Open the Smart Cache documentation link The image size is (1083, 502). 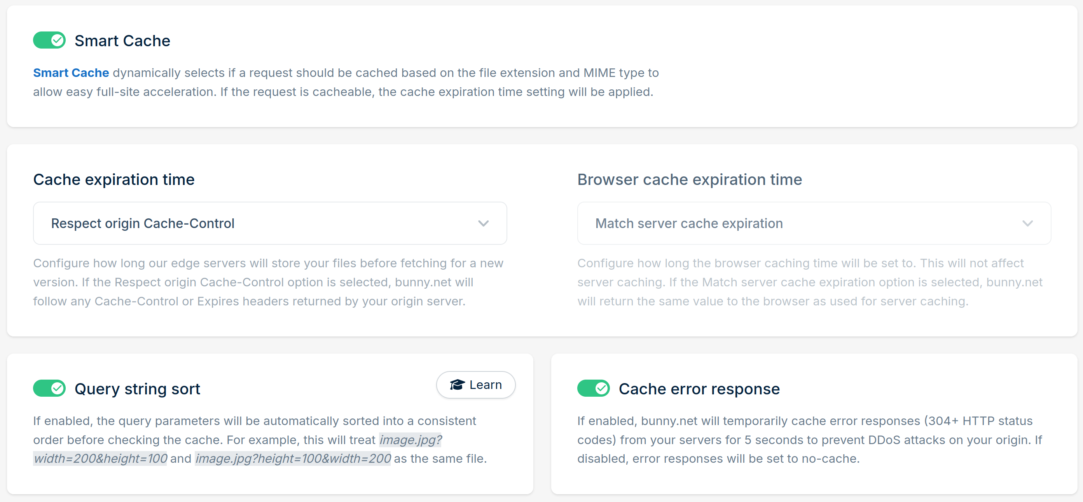[71, 72]
